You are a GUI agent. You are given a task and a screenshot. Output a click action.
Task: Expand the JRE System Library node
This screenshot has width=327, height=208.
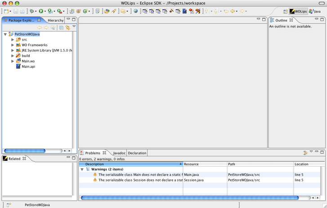point(13,50)
